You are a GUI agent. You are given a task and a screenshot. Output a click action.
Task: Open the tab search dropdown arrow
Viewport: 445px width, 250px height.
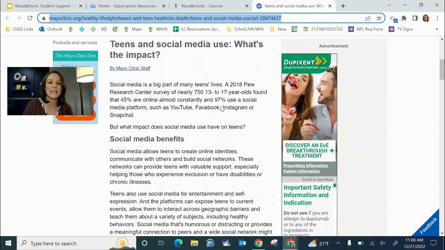point(389,5)
